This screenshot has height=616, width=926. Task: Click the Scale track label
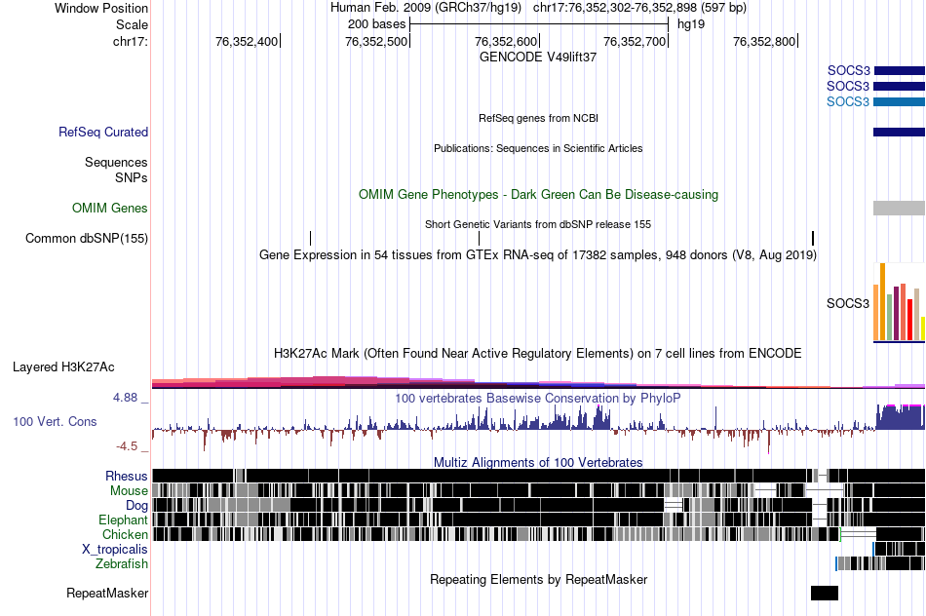[x=132, y=24]
